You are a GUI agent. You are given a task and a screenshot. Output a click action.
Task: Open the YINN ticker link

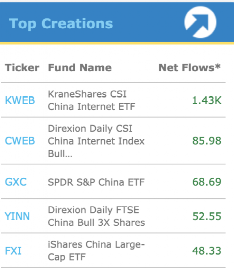pos(17,216)
